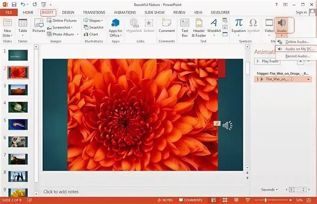Click the Equation pi icon
This screenshot has width=317, height=204.
coord(239,23)
